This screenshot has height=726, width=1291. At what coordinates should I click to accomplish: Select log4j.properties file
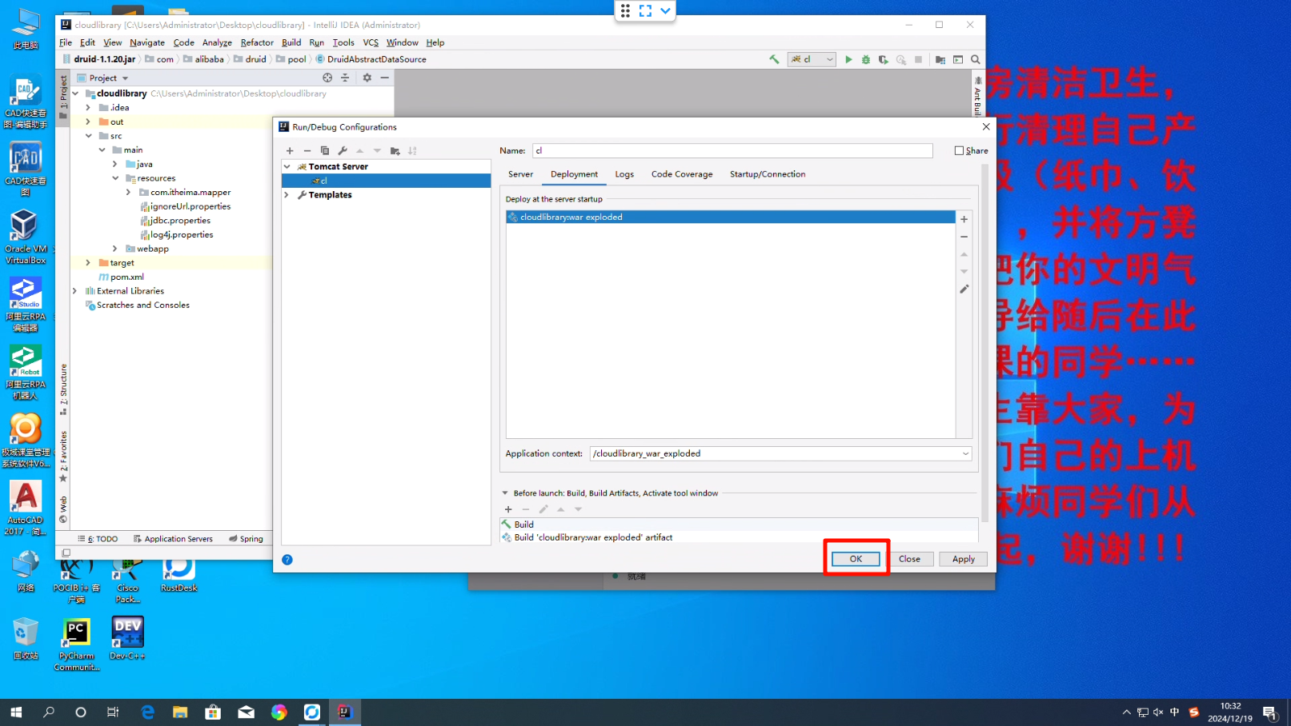(176, 235)
